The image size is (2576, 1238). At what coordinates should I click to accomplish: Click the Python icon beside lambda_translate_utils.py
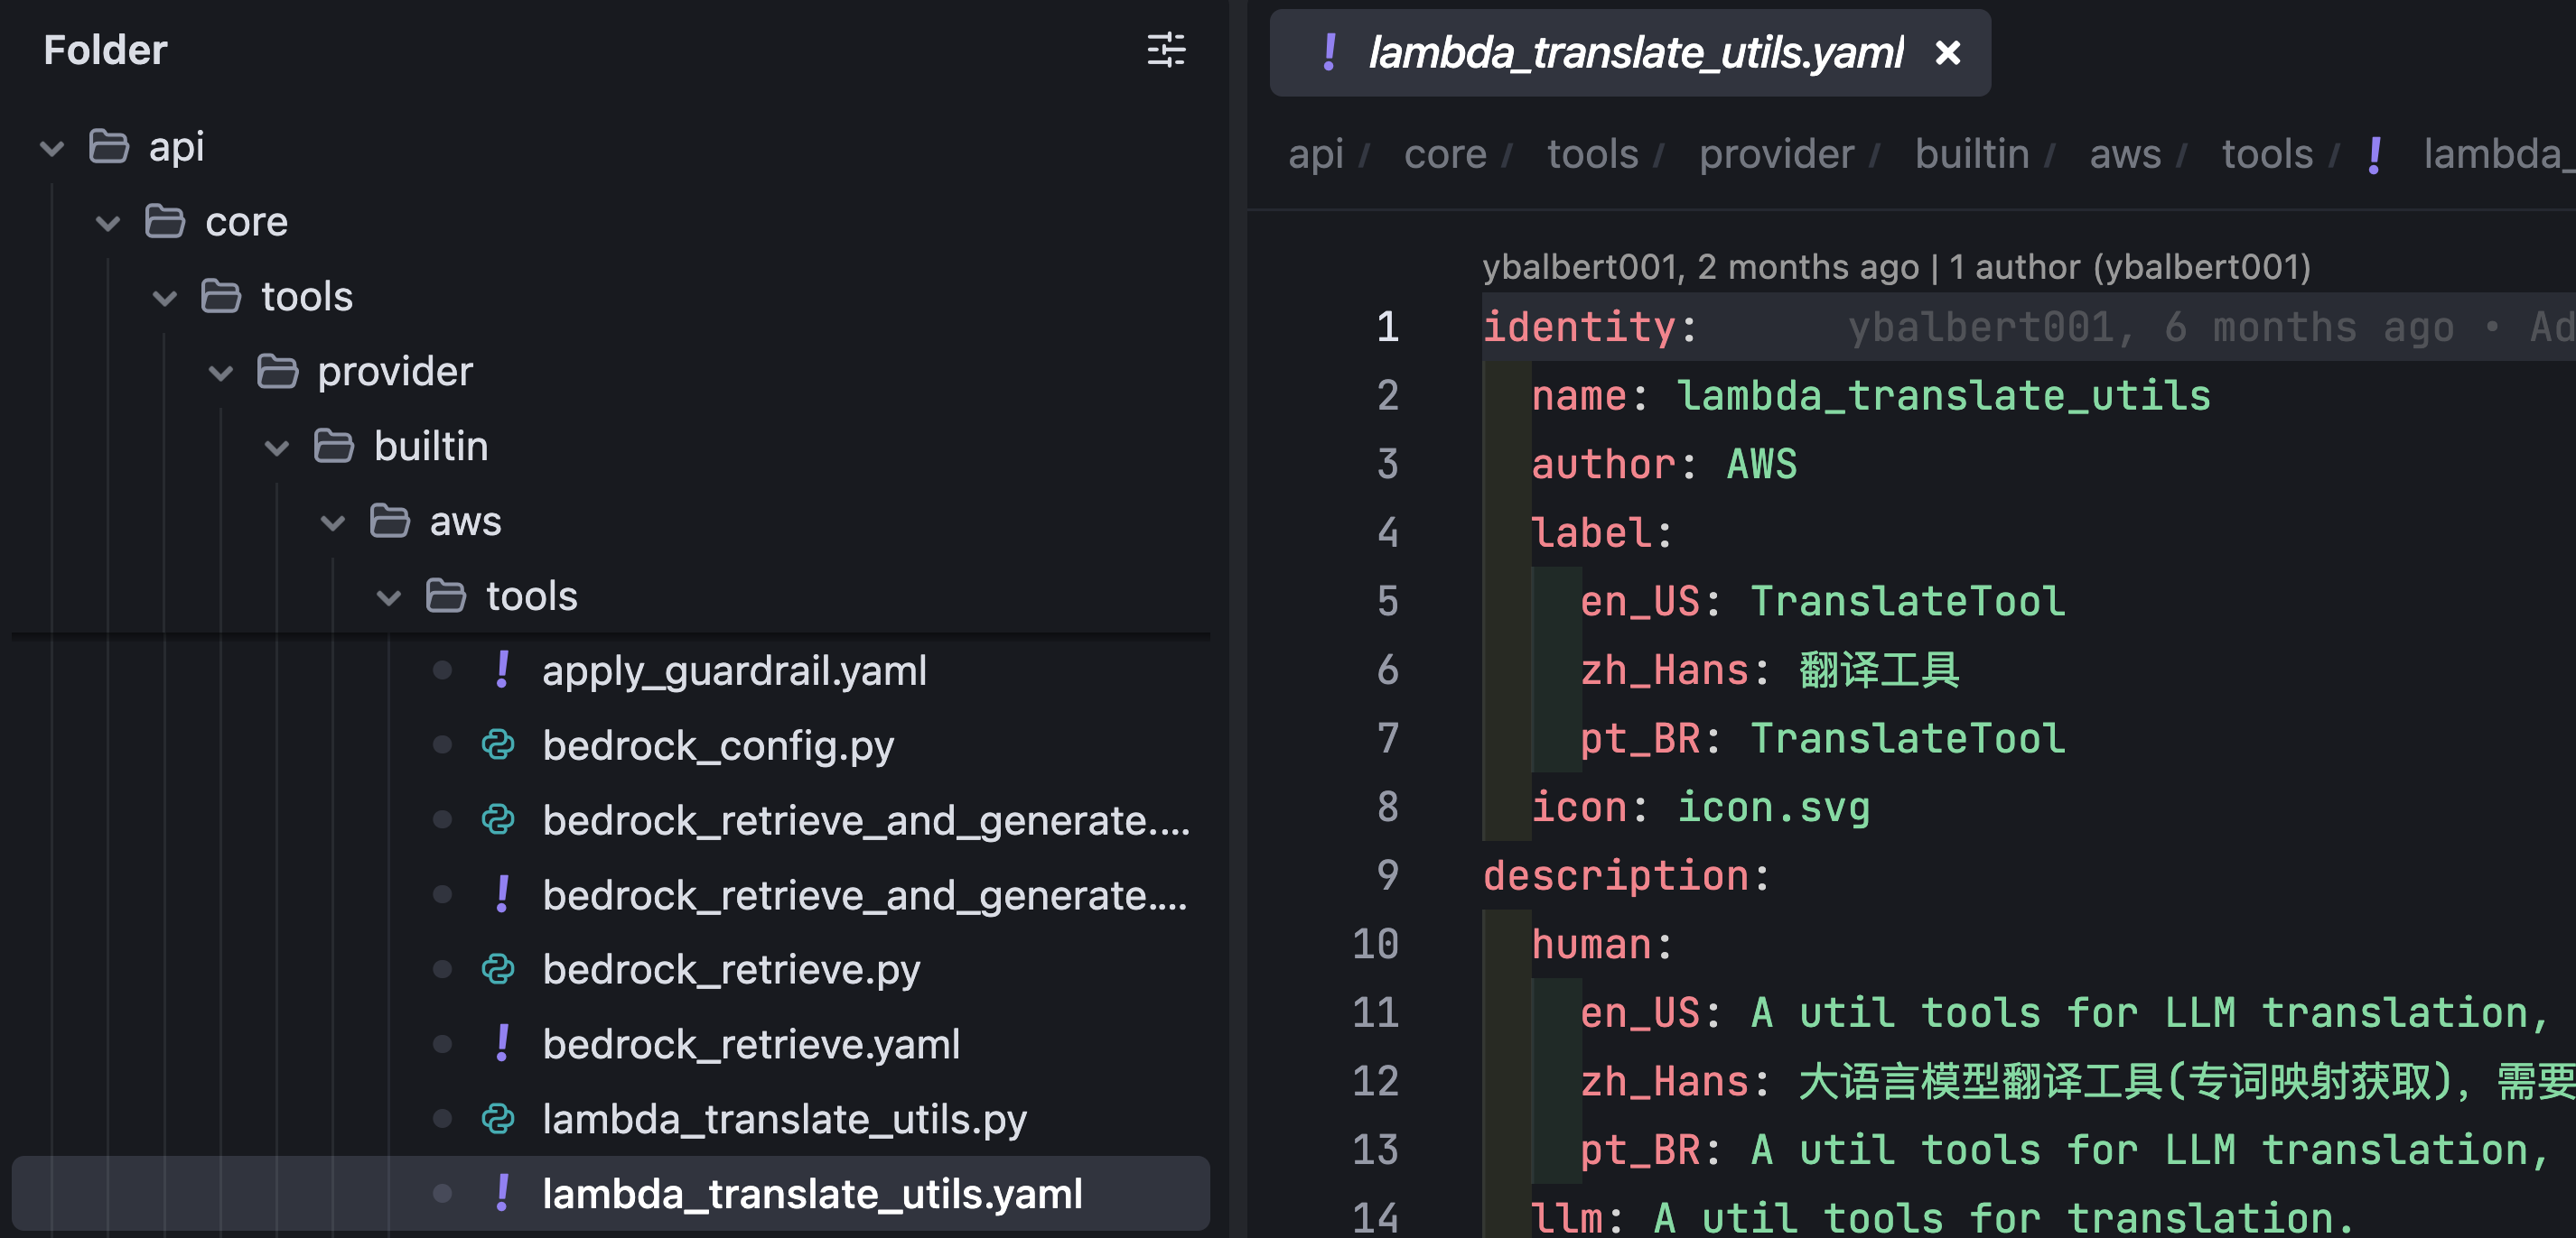498,1119
